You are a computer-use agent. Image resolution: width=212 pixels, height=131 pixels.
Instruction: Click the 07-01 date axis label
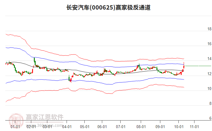coord(121,127)
